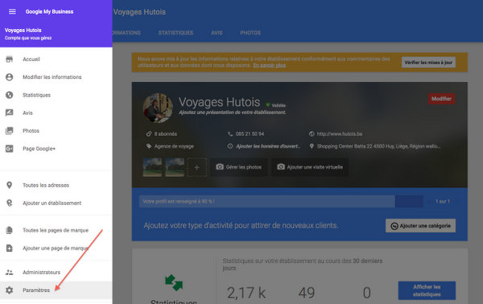Switch to the PHOTOS tab
The height and width of the screenshot is (304, 483).
pos(250,33)
